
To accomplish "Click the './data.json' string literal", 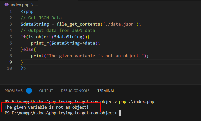I will [119, 24].
